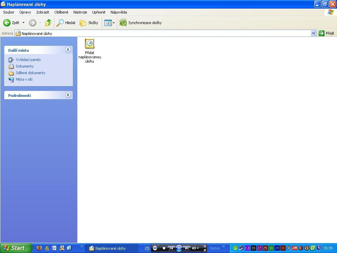
Task: Open Ovládací panely link
Action: click(28, 60)
